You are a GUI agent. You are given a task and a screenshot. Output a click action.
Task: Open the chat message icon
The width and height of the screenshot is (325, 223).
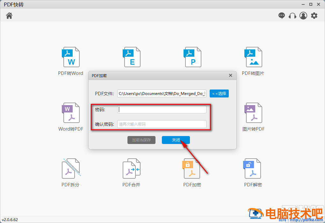pos(281,16)
